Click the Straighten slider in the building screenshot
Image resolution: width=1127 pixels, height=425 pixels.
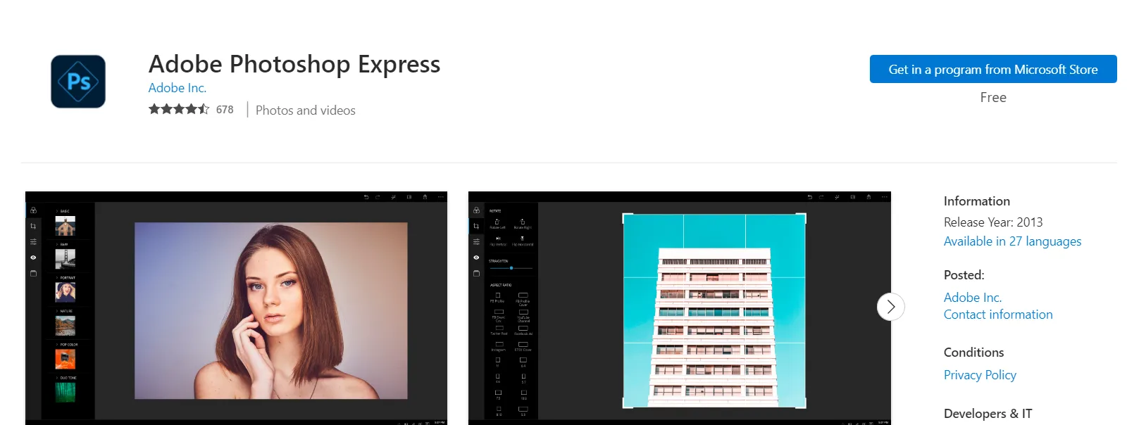click(x=511, y=268)
